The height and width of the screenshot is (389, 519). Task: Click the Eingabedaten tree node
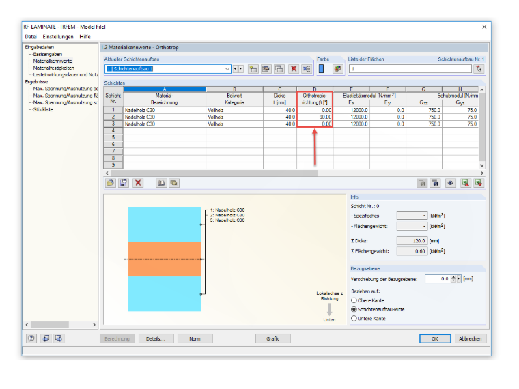coord(40,47)
